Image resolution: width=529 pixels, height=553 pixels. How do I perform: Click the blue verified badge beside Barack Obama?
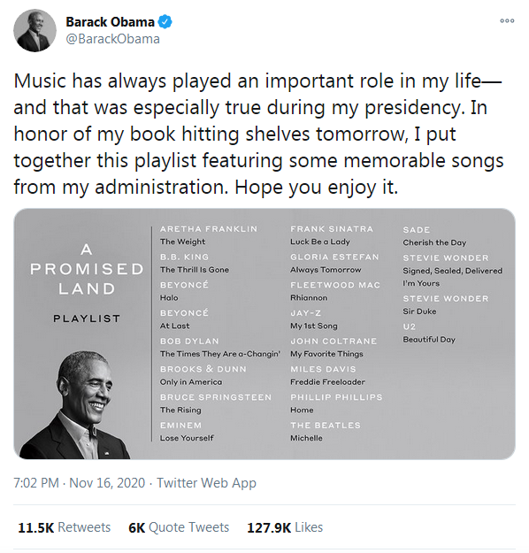click(165, 22)
